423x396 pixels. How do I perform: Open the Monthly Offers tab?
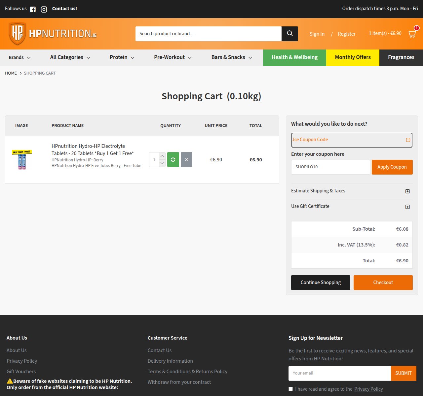pos(353,57)
